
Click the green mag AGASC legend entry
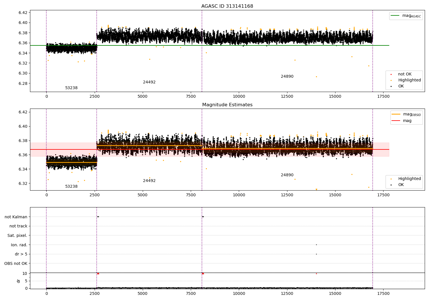pos(406,16)
